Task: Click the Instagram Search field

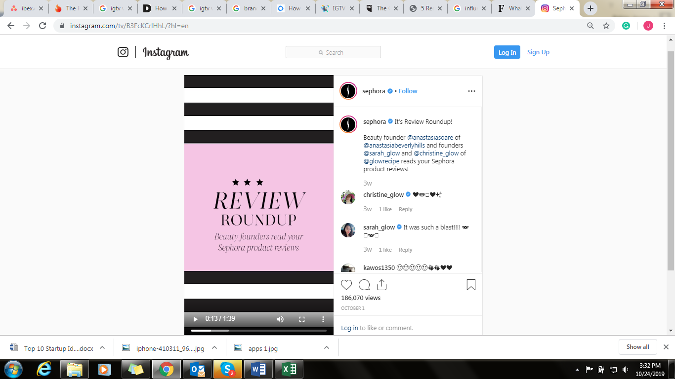Action: (x=333, y=52)
